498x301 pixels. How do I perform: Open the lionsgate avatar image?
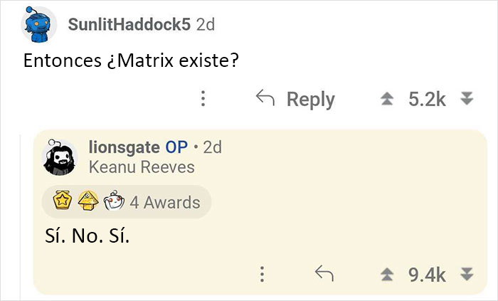pos(58,157)
